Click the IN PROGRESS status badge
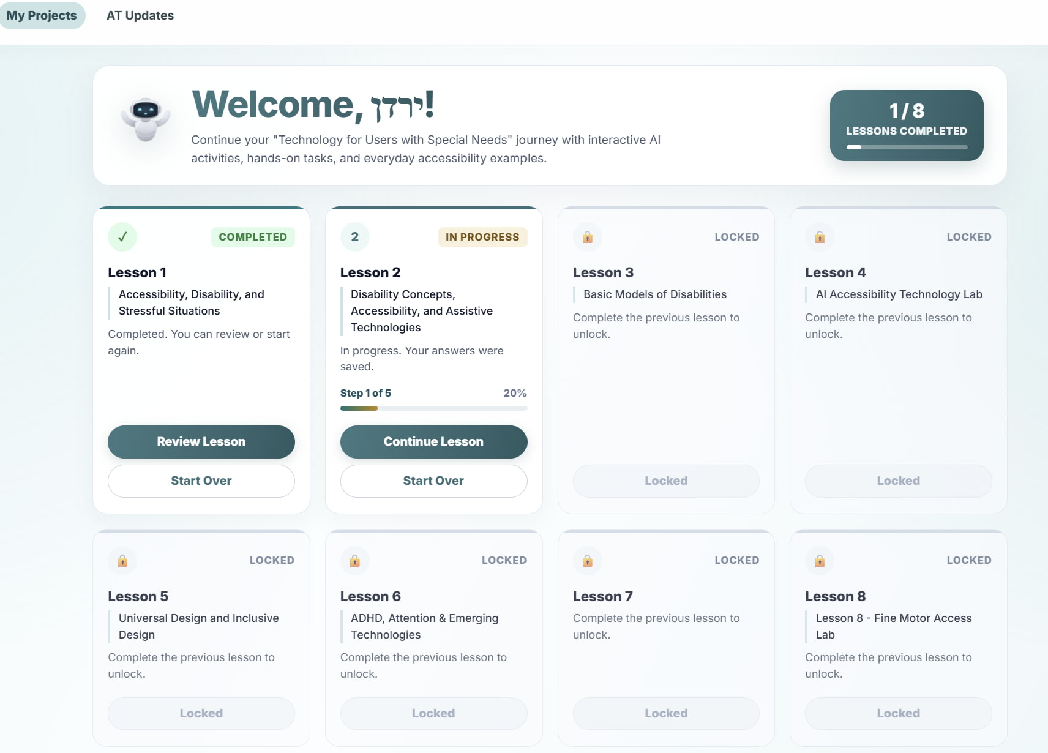This screenshot has height=753, width=1048. (x=482, y=237)
